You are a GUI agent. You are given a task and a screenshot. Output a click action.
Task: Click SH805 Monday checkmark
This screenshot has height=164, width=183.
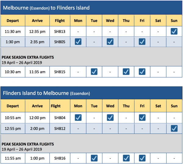78,42
